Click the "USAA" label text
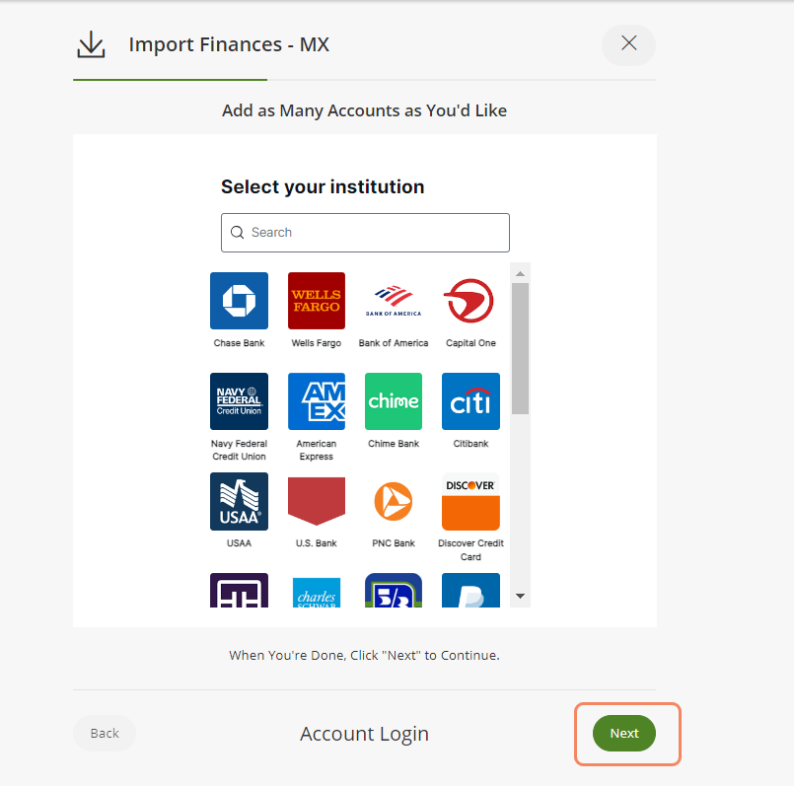 point(239,543)
